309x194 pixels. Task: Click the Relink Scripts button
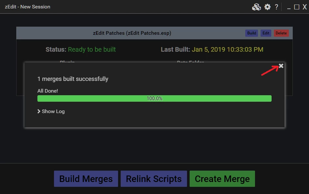pyautogui.click(x=154, y=179)
